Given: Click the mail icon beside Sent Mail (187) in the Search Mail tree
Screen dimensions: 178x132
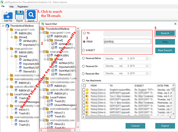Looking at the screenshot, I should pyautogui.click(x=56, y=70).
